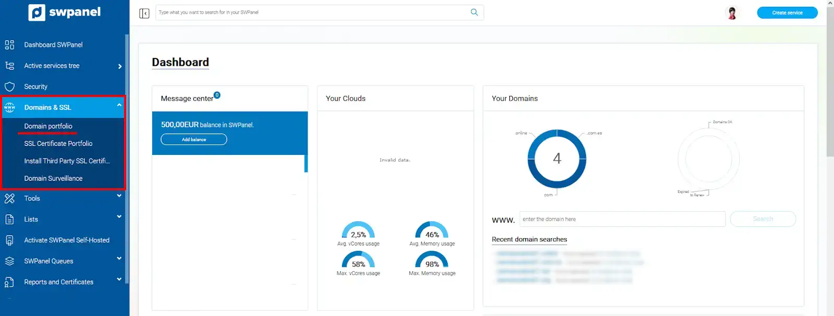834x316 pixels.
Task: Click the Invalid data. text
Action: [395, 160]
